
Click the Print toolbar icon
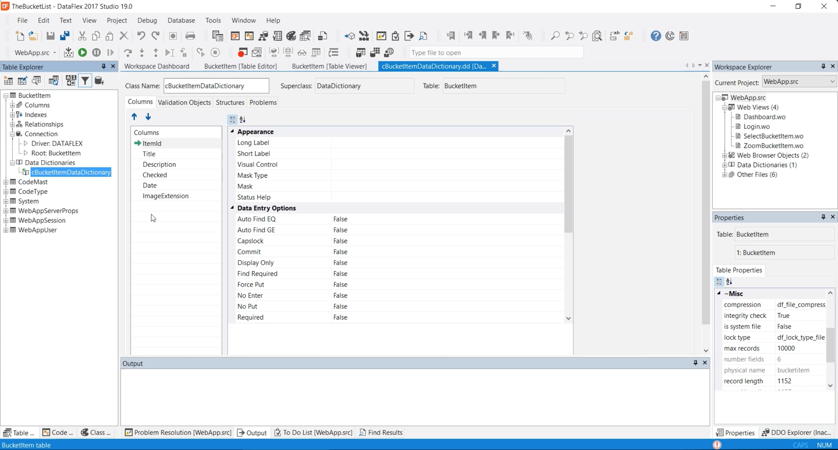190,36
